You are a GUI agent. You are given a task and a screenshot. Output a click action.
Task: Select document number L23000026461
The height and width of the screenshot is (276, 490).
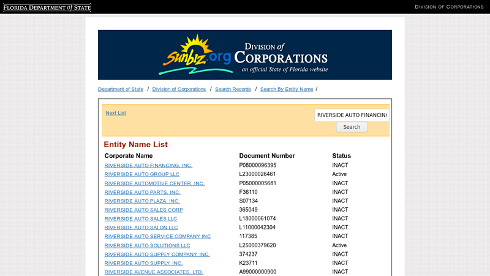point(257,174)
